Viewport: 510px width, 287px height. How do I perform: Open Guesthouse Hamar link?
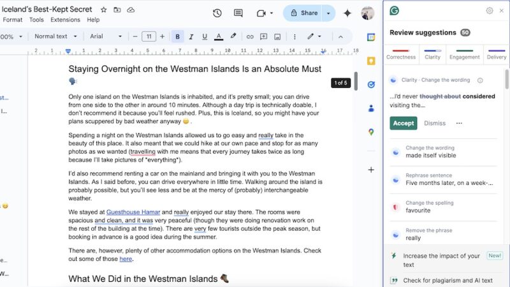133,212
